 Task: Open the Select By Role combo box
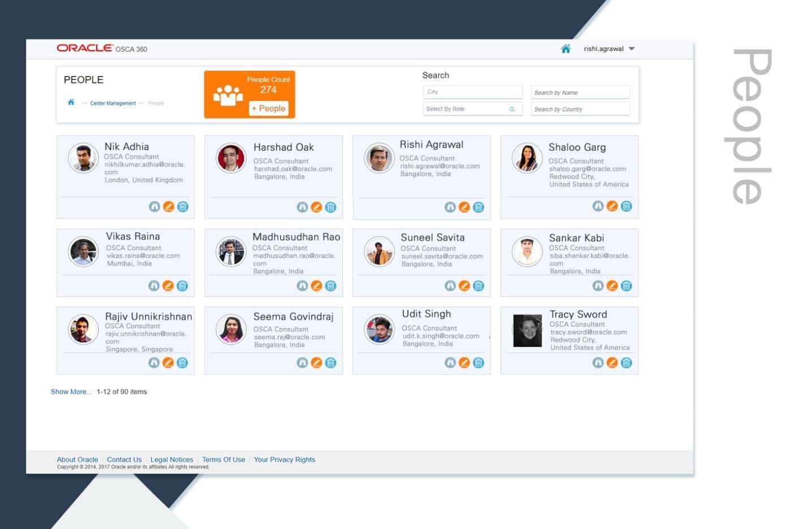(464, 109)
